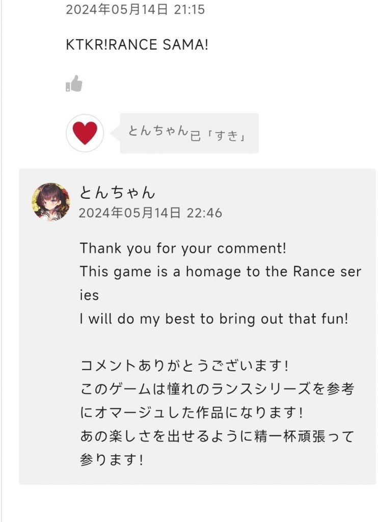Viewport: 378px width, 522px height.
Task: Click the 21:15 comment timestamp
Action: point(135,9)
